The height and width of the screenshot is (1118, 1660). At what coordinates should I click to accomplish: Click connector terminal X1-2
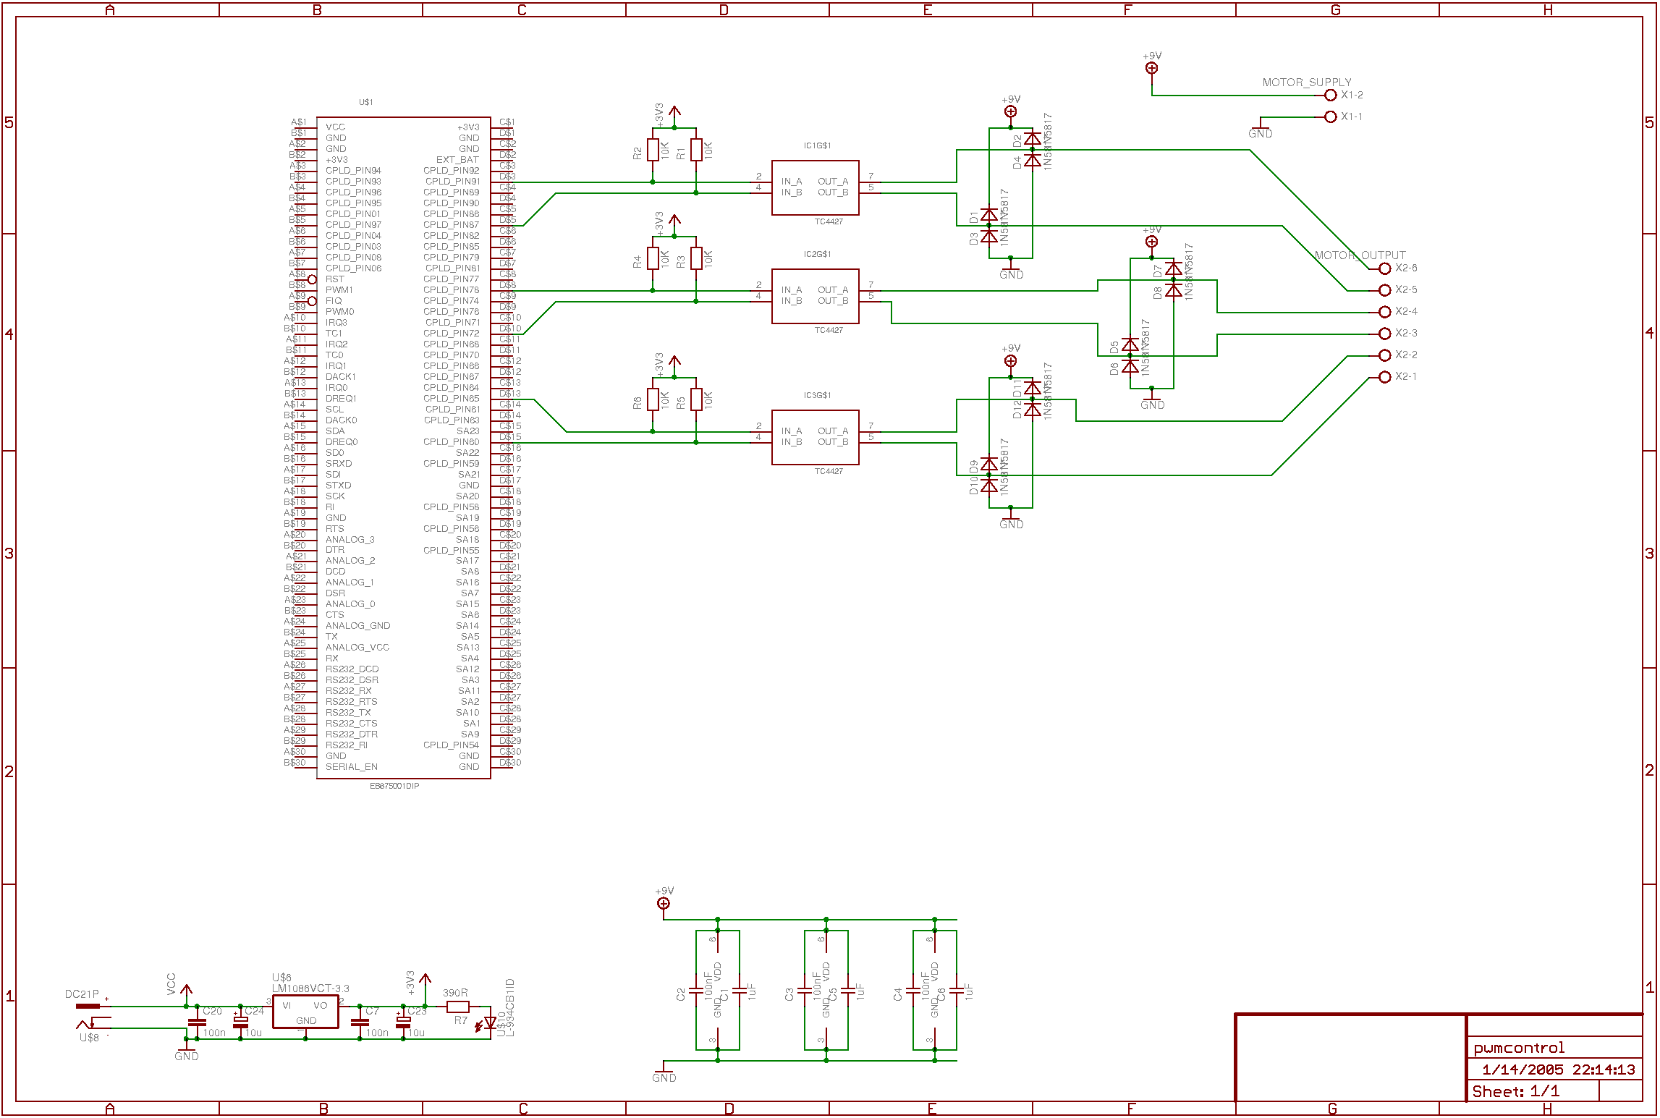click(x=1330, y=96)
